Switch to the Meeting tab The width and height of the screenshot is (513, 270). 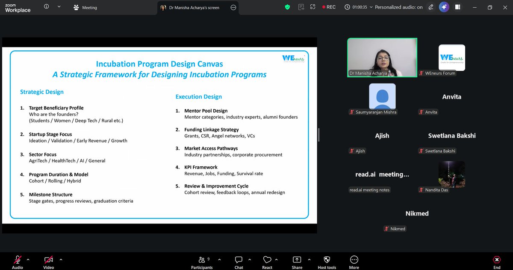[x=85, y=7]
